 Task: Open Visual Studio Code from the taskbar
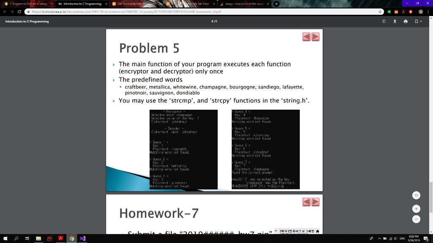pyautogui.click(x=83, y=238)
